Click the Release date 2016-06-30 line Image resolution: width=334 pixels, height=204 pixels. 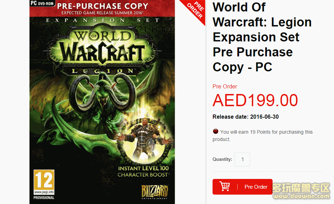pyautogui.click(x=246, y=117)
